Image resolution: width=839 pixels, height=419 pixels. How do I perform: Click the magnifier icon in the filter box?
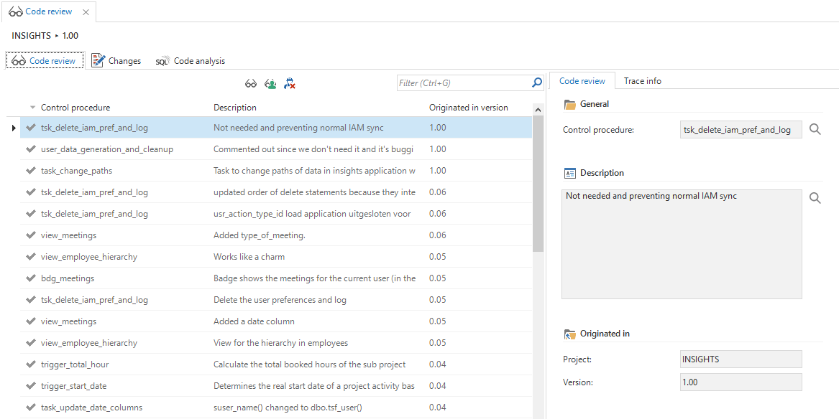click(536, 83)
